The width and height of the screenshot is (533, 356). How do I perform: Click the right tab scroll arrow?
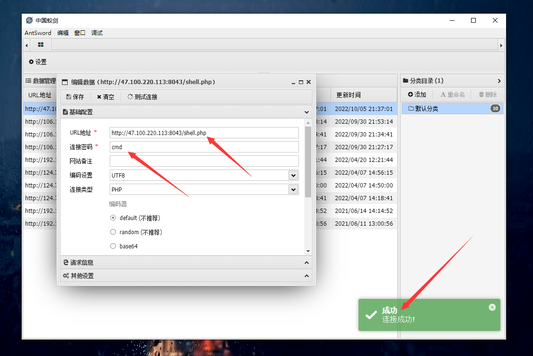point(501,45)
